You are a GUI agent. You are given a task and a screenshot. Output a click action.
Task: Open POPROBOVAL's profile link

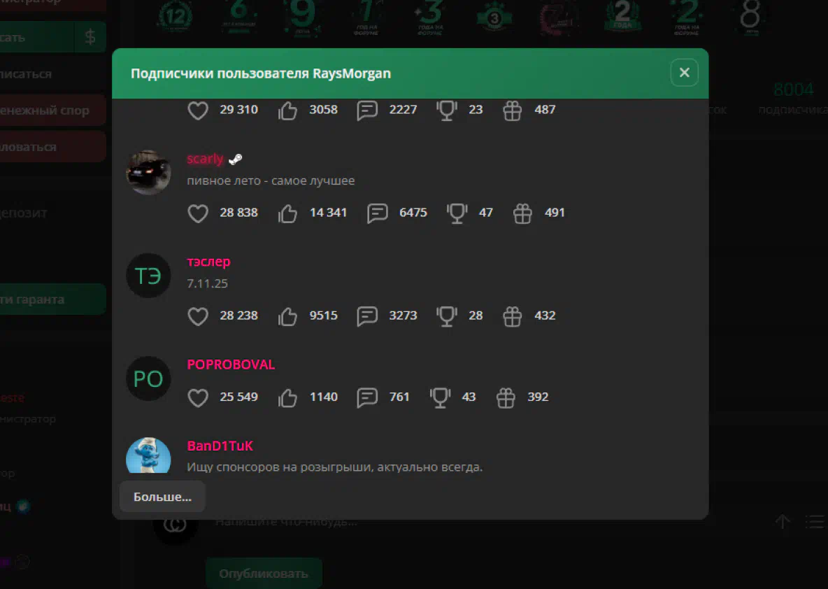231,364
